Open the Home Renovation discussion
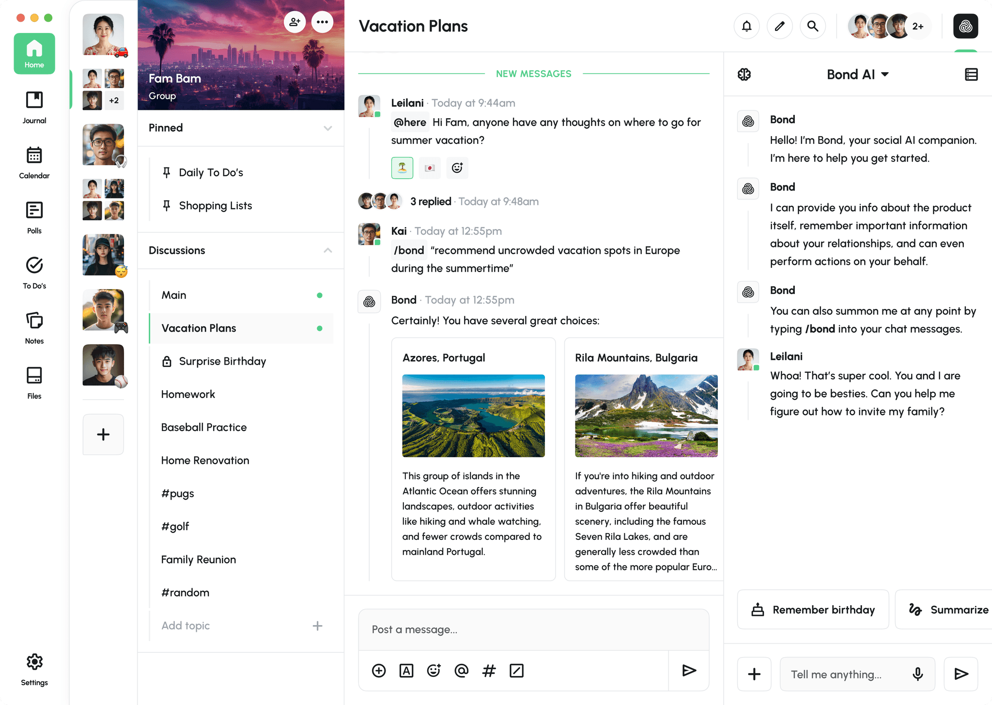This screenshot has width=992, height=705. point(241,460)
